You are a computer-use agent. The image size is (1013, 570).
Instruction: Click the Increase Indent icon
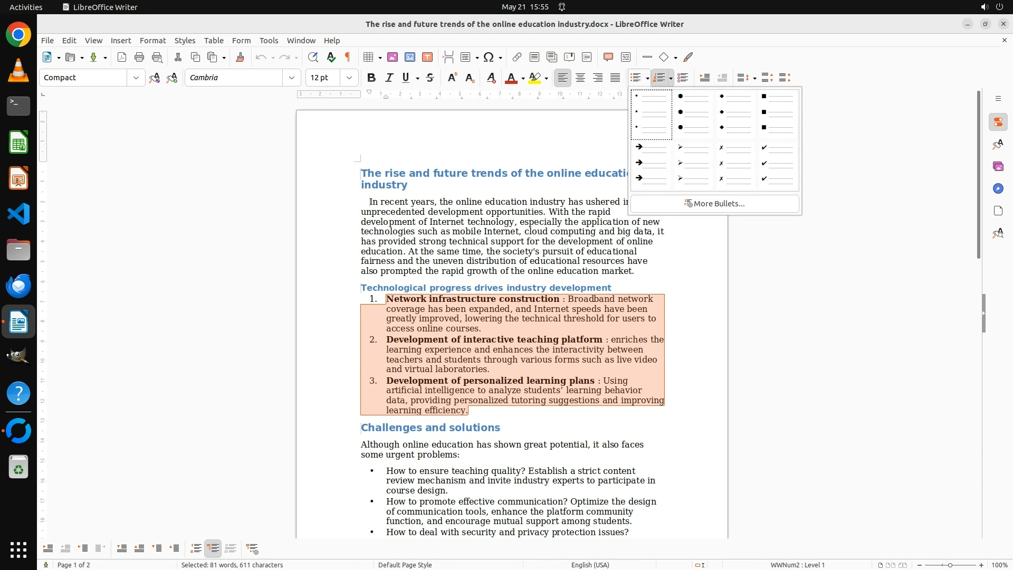704,78
